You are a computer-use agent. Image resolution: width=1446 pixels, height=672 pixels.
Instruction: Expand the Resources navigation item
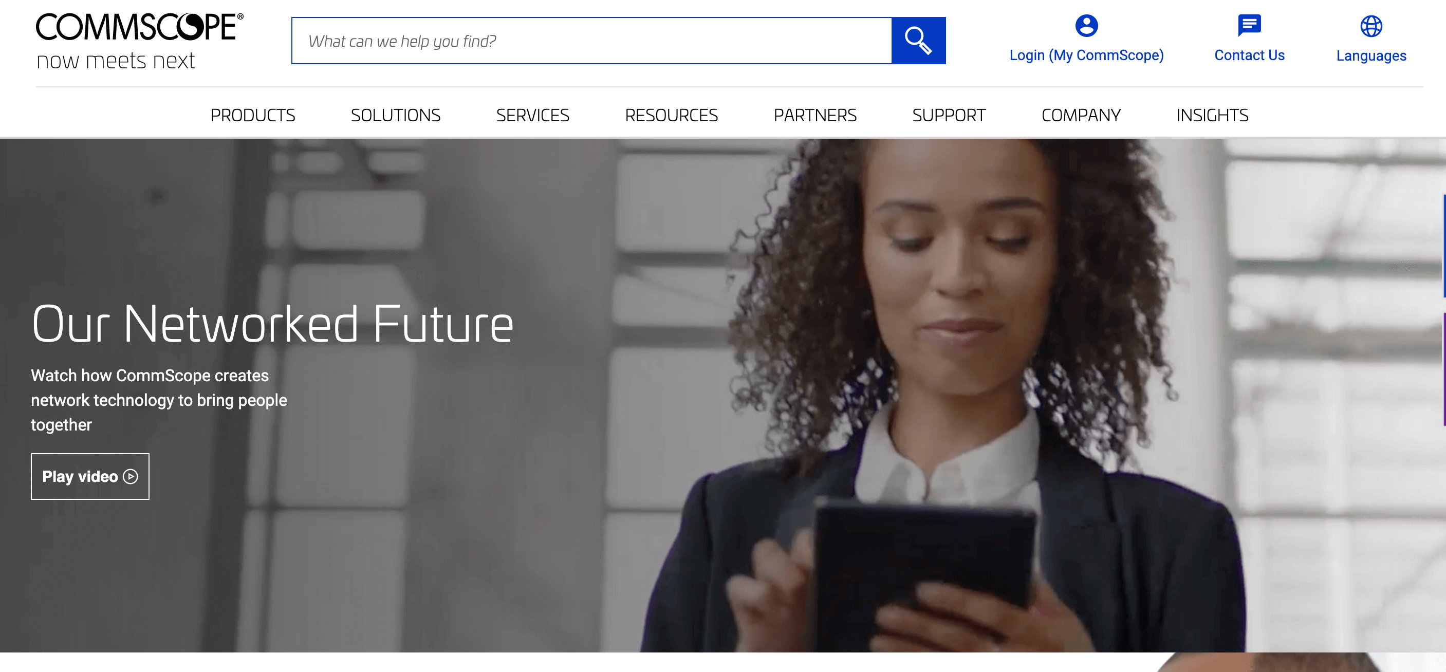671,115
